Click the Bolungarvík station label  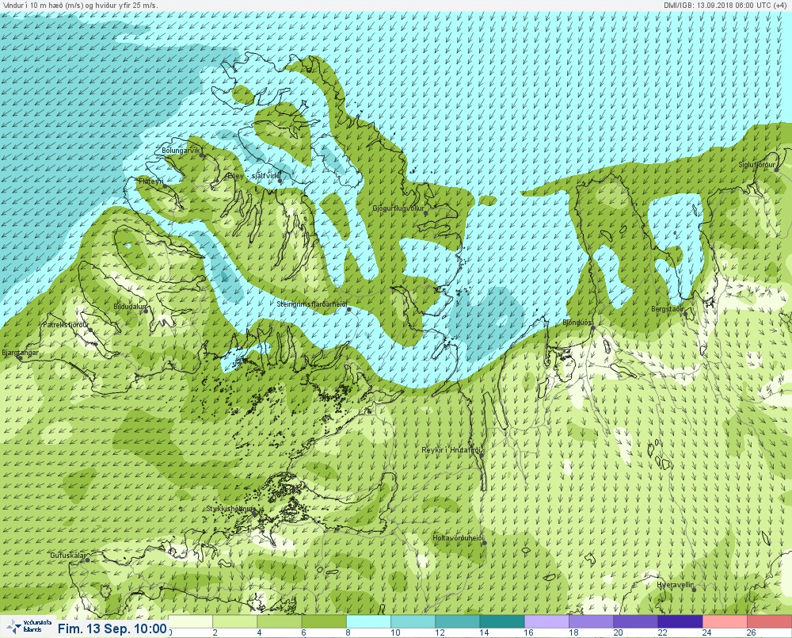click(181, 151)
